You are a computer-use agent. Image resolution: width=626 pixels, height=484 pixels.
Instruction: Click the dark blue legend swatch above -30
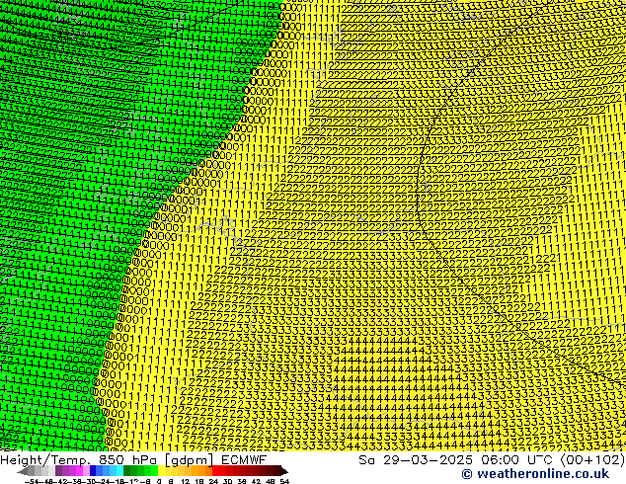[93, 471]
